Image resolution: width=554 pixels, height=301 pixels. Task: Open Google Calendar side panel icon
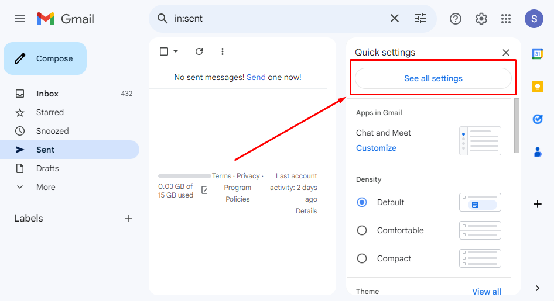pyautogui.click(x=538, y=54)
